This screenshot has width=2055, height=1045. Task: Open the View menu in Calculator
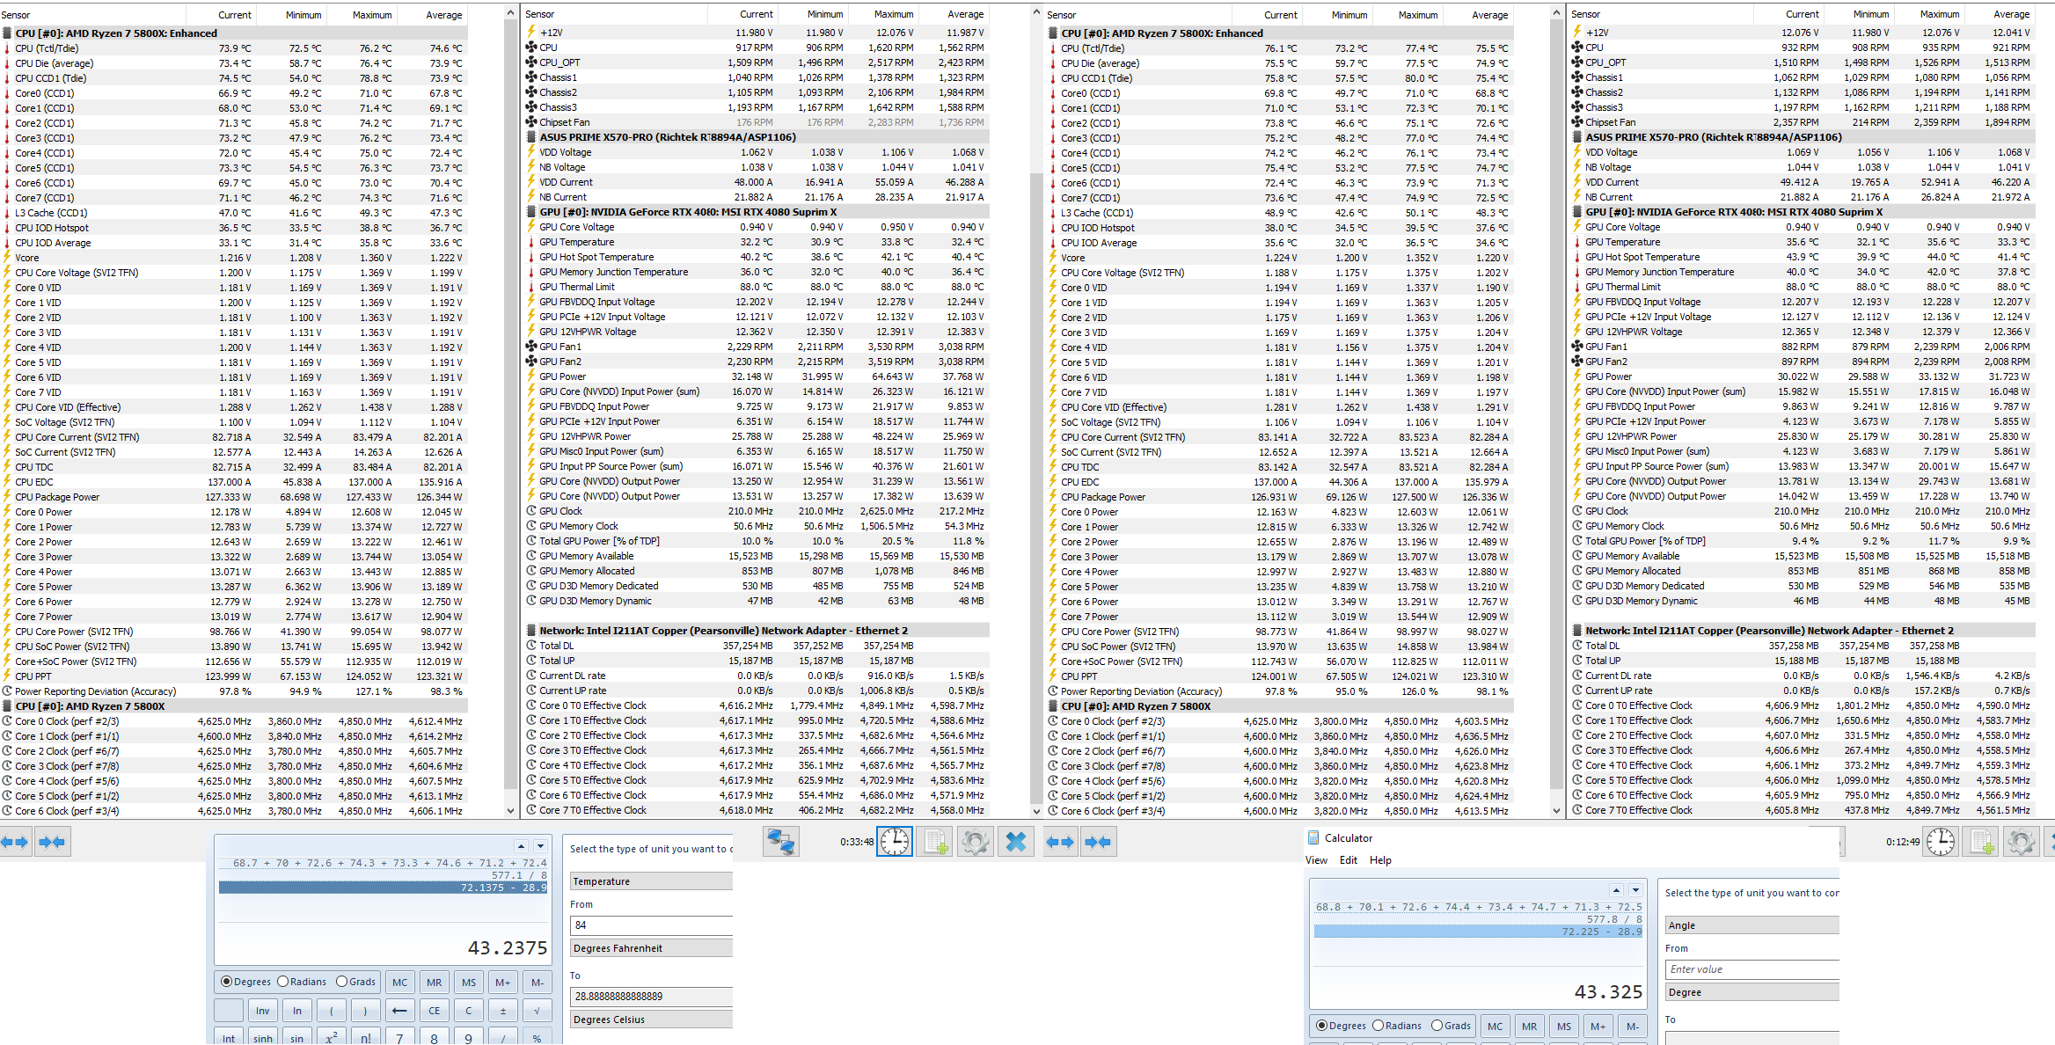[x=1316, y=860]
